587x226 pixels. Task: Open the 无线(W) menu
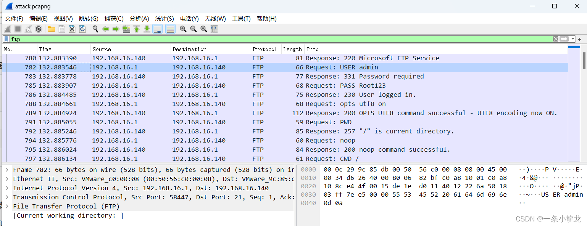(x=215, y=19)
